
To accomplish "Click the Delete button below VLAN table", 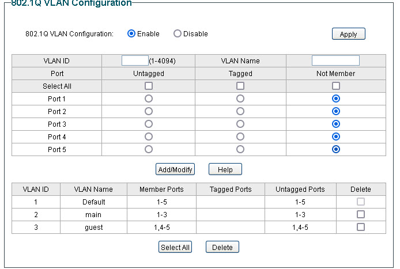I will click(222, 247).
